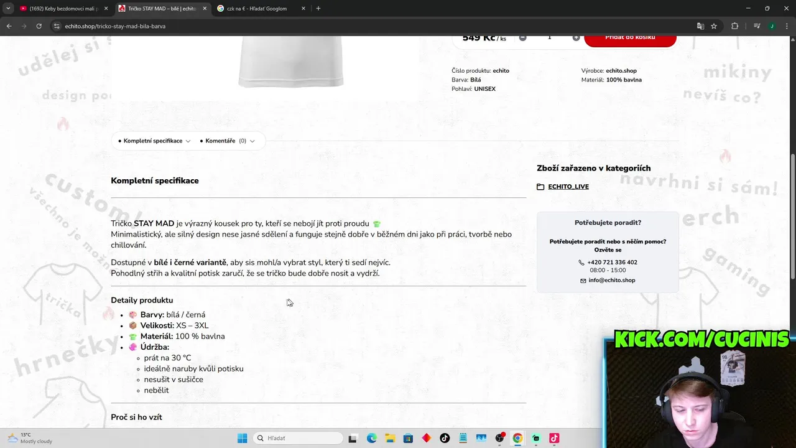Click the KICK.COM/CUCINIS overlay banner
This screenshot has height=448, width=796.
[701, 339]
